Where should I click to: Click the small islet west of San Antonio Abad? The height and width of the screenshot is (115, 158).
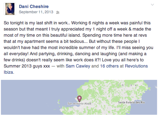point(59,102)
